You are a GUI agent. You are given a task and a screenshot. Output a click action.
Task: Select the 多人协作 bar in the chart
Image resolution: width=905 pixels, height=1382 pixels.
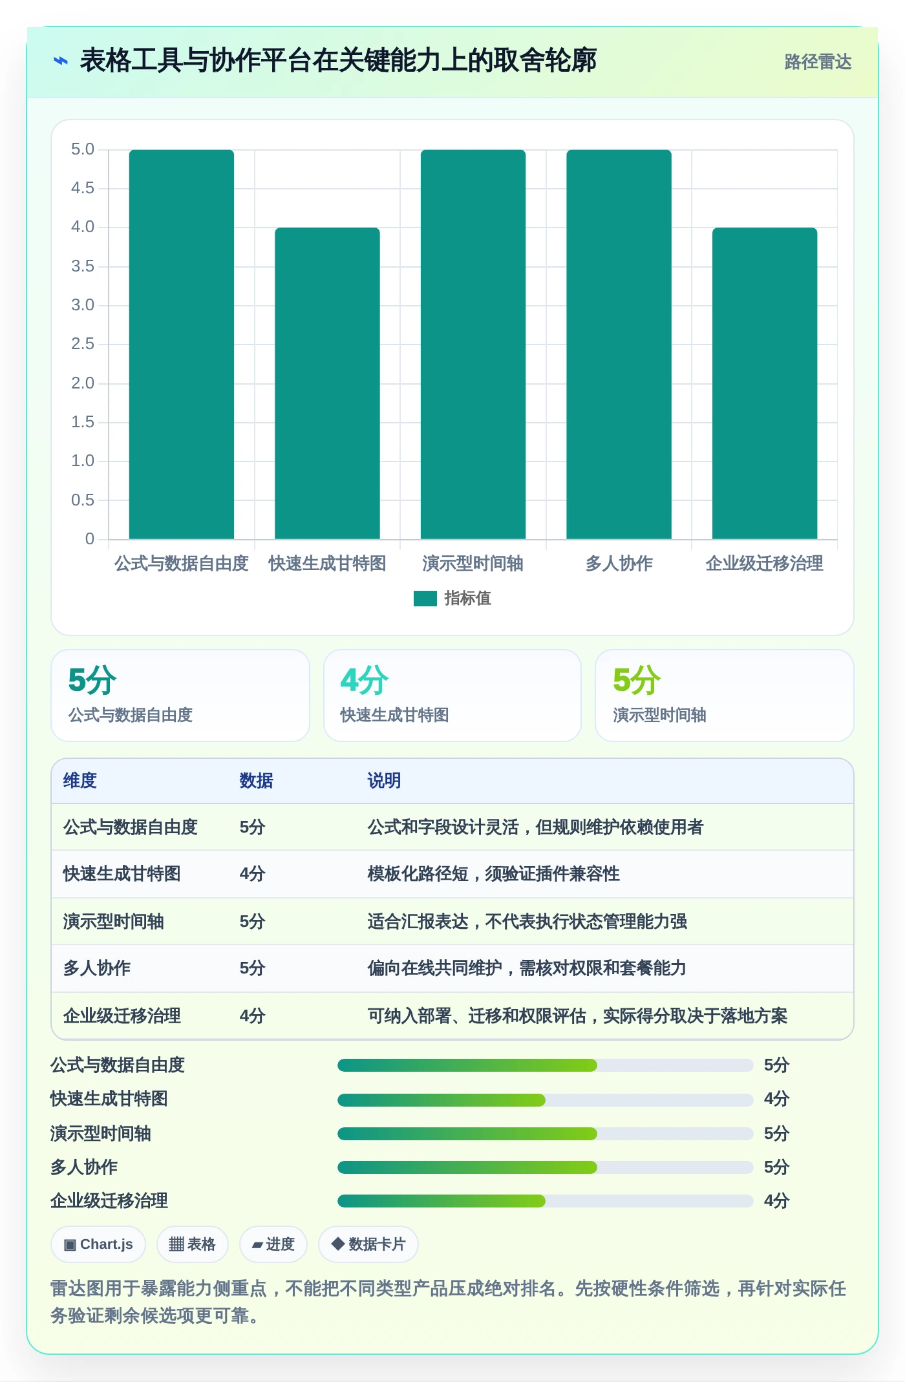[x=619, y=345]
